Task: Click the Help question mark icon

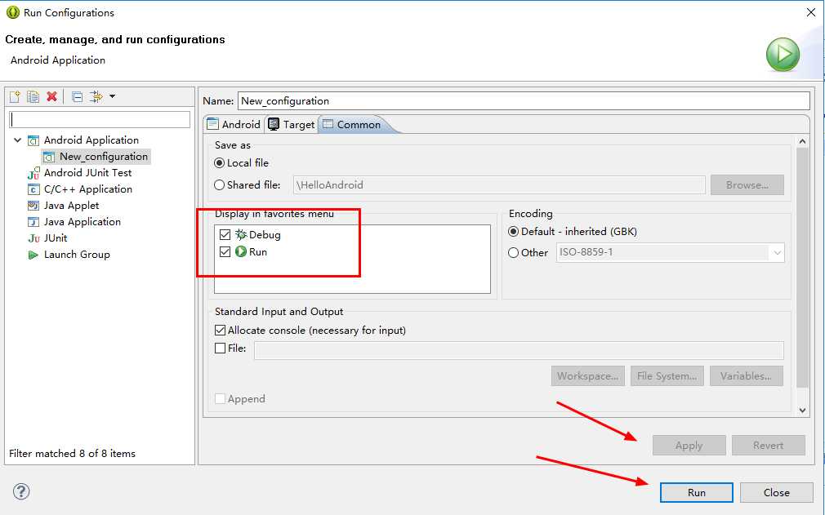Action: 21,491
